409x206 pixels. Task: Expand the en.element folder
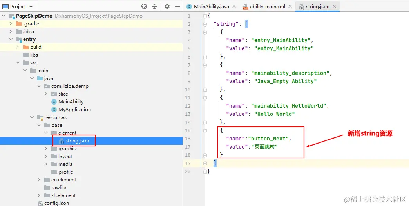[39, 180]
